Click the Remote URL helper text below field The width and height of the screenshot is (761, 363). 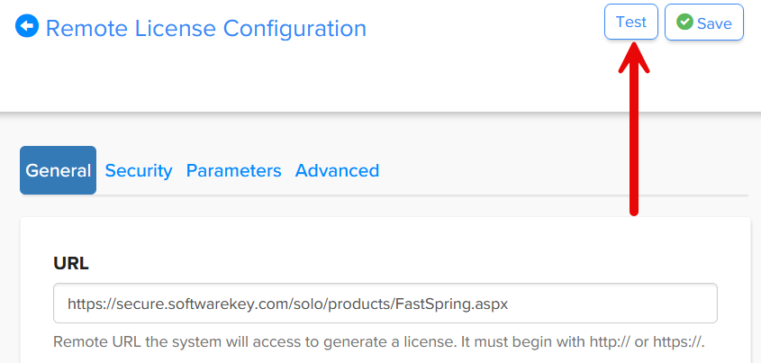click(378, 343)
